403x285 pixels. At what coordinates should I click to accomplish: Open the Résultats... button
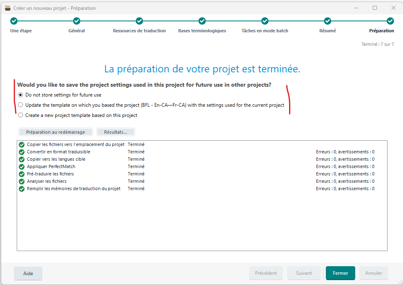click(x=116, y=132)
